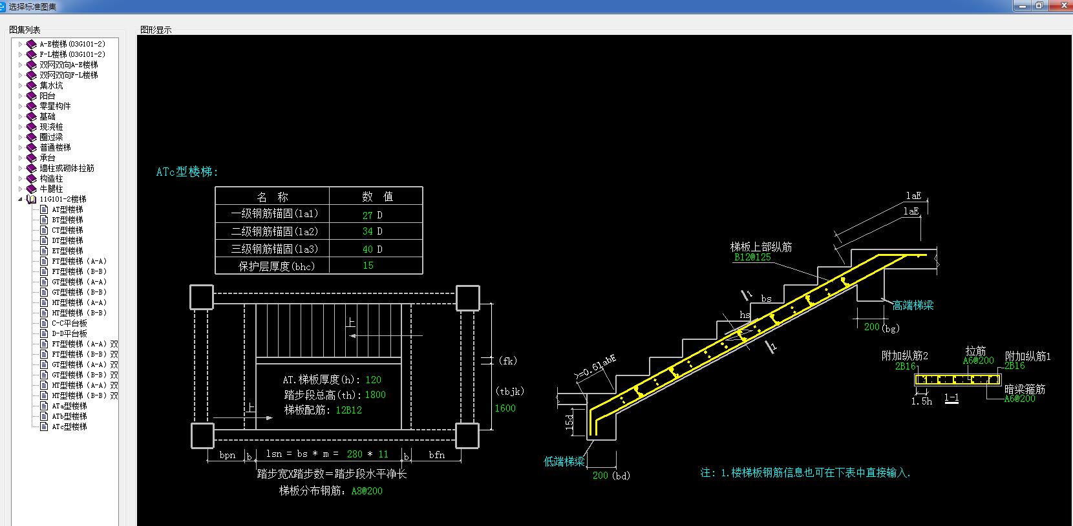This screenshot has height=526, width=1073.
Task: Click document icon of HT型楼梯 (B-B)
Action: tap(44, 313)
